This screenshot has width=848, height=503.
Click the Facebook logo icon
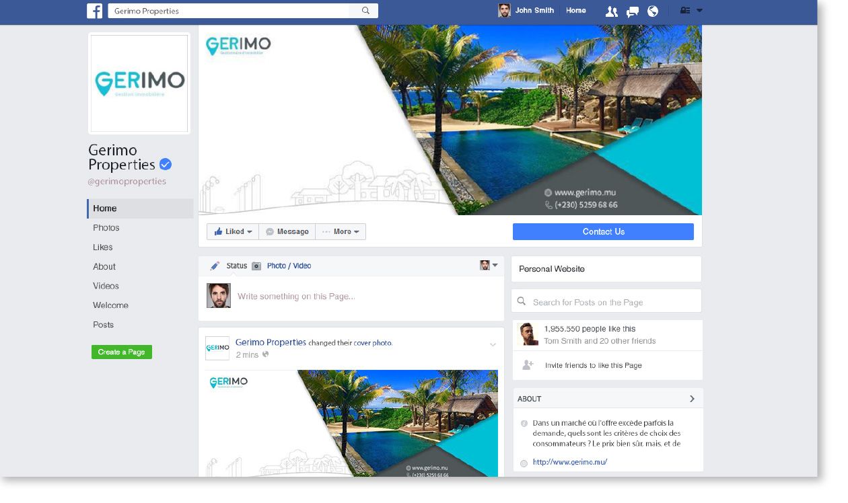(94, 11)
